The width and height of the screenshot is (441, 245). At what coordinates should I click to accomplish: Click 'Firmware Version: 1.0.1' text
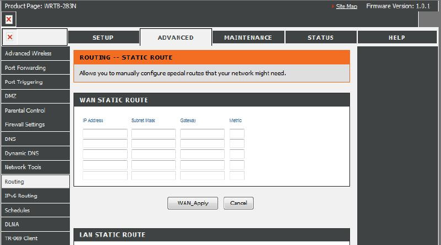coord(398,6)
